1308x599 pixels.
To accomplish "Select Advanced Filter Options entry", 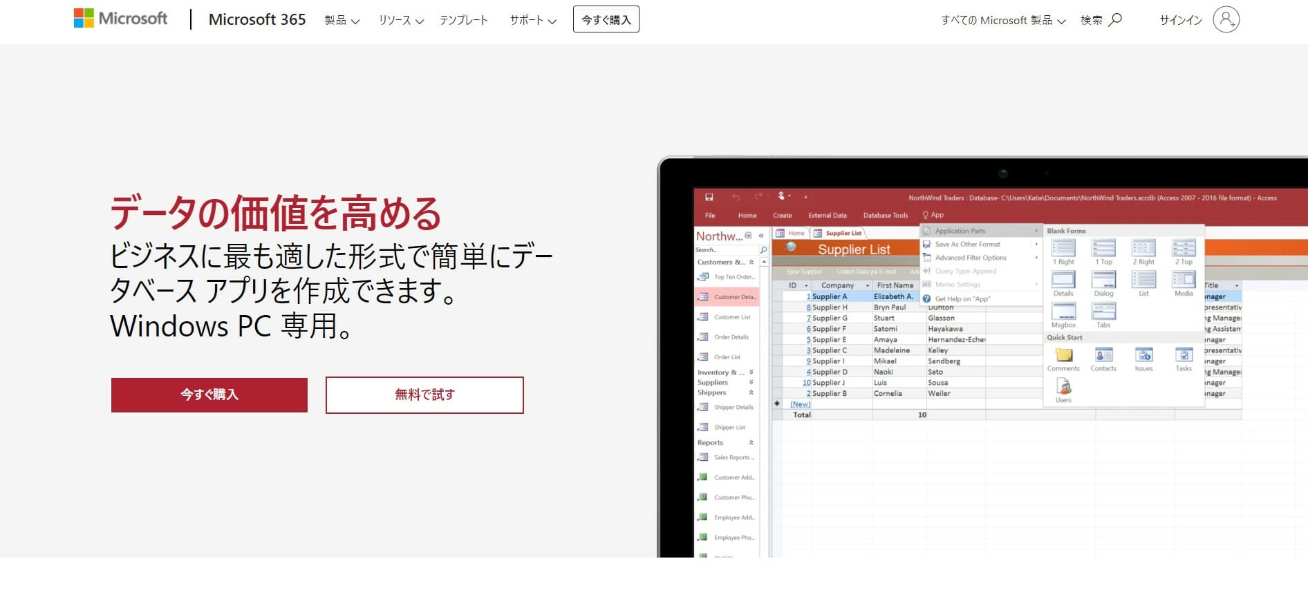I will 980,258.
